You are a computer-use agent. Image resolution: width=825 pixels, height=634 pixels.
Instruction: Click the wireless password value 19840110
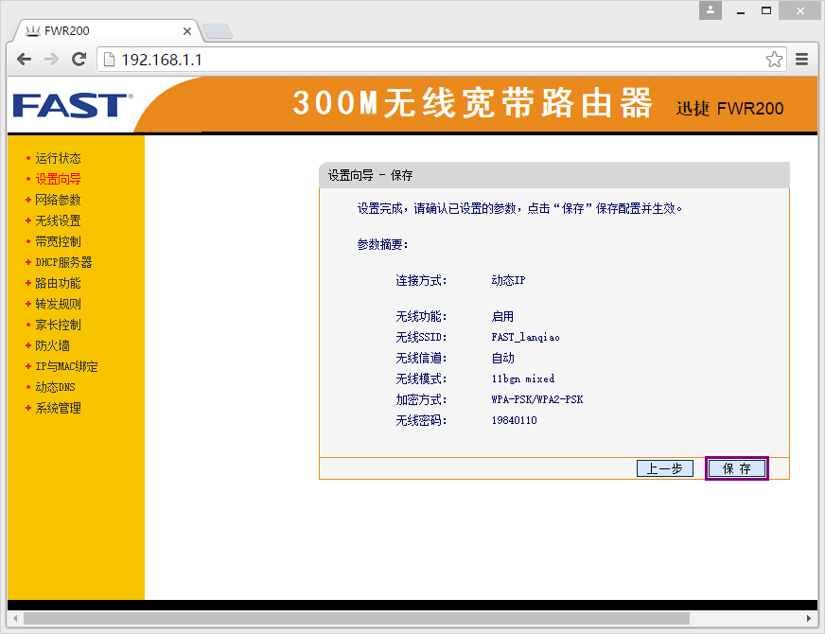point(514,420)
